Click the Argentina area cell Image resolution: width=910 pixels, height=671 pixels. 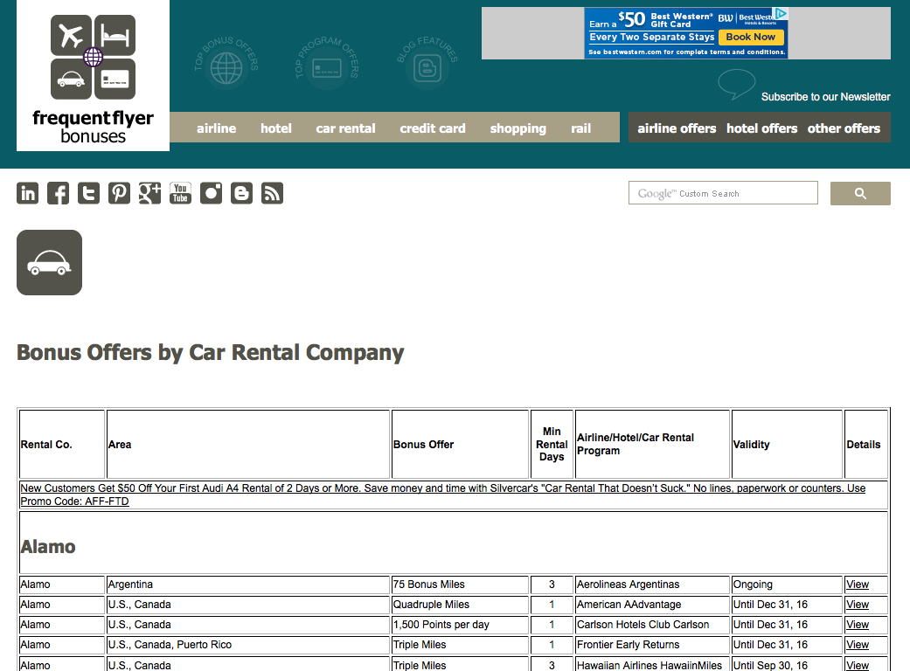coord(248,584)
